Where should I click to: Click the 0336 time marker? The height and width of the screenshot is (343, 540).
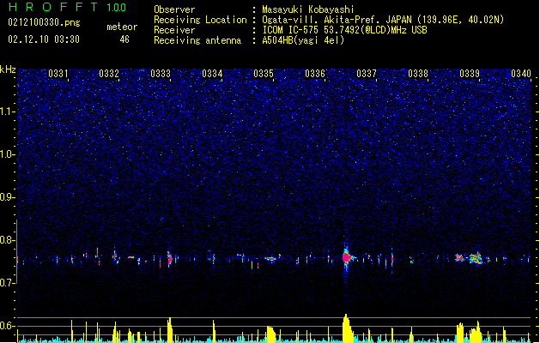(x=315, y=74)
